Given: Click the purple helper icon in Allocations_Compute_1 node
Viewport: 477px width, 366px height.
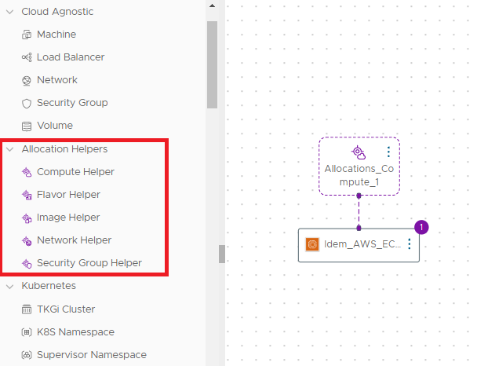Looking at the screenshot, I should coord(359,152).
